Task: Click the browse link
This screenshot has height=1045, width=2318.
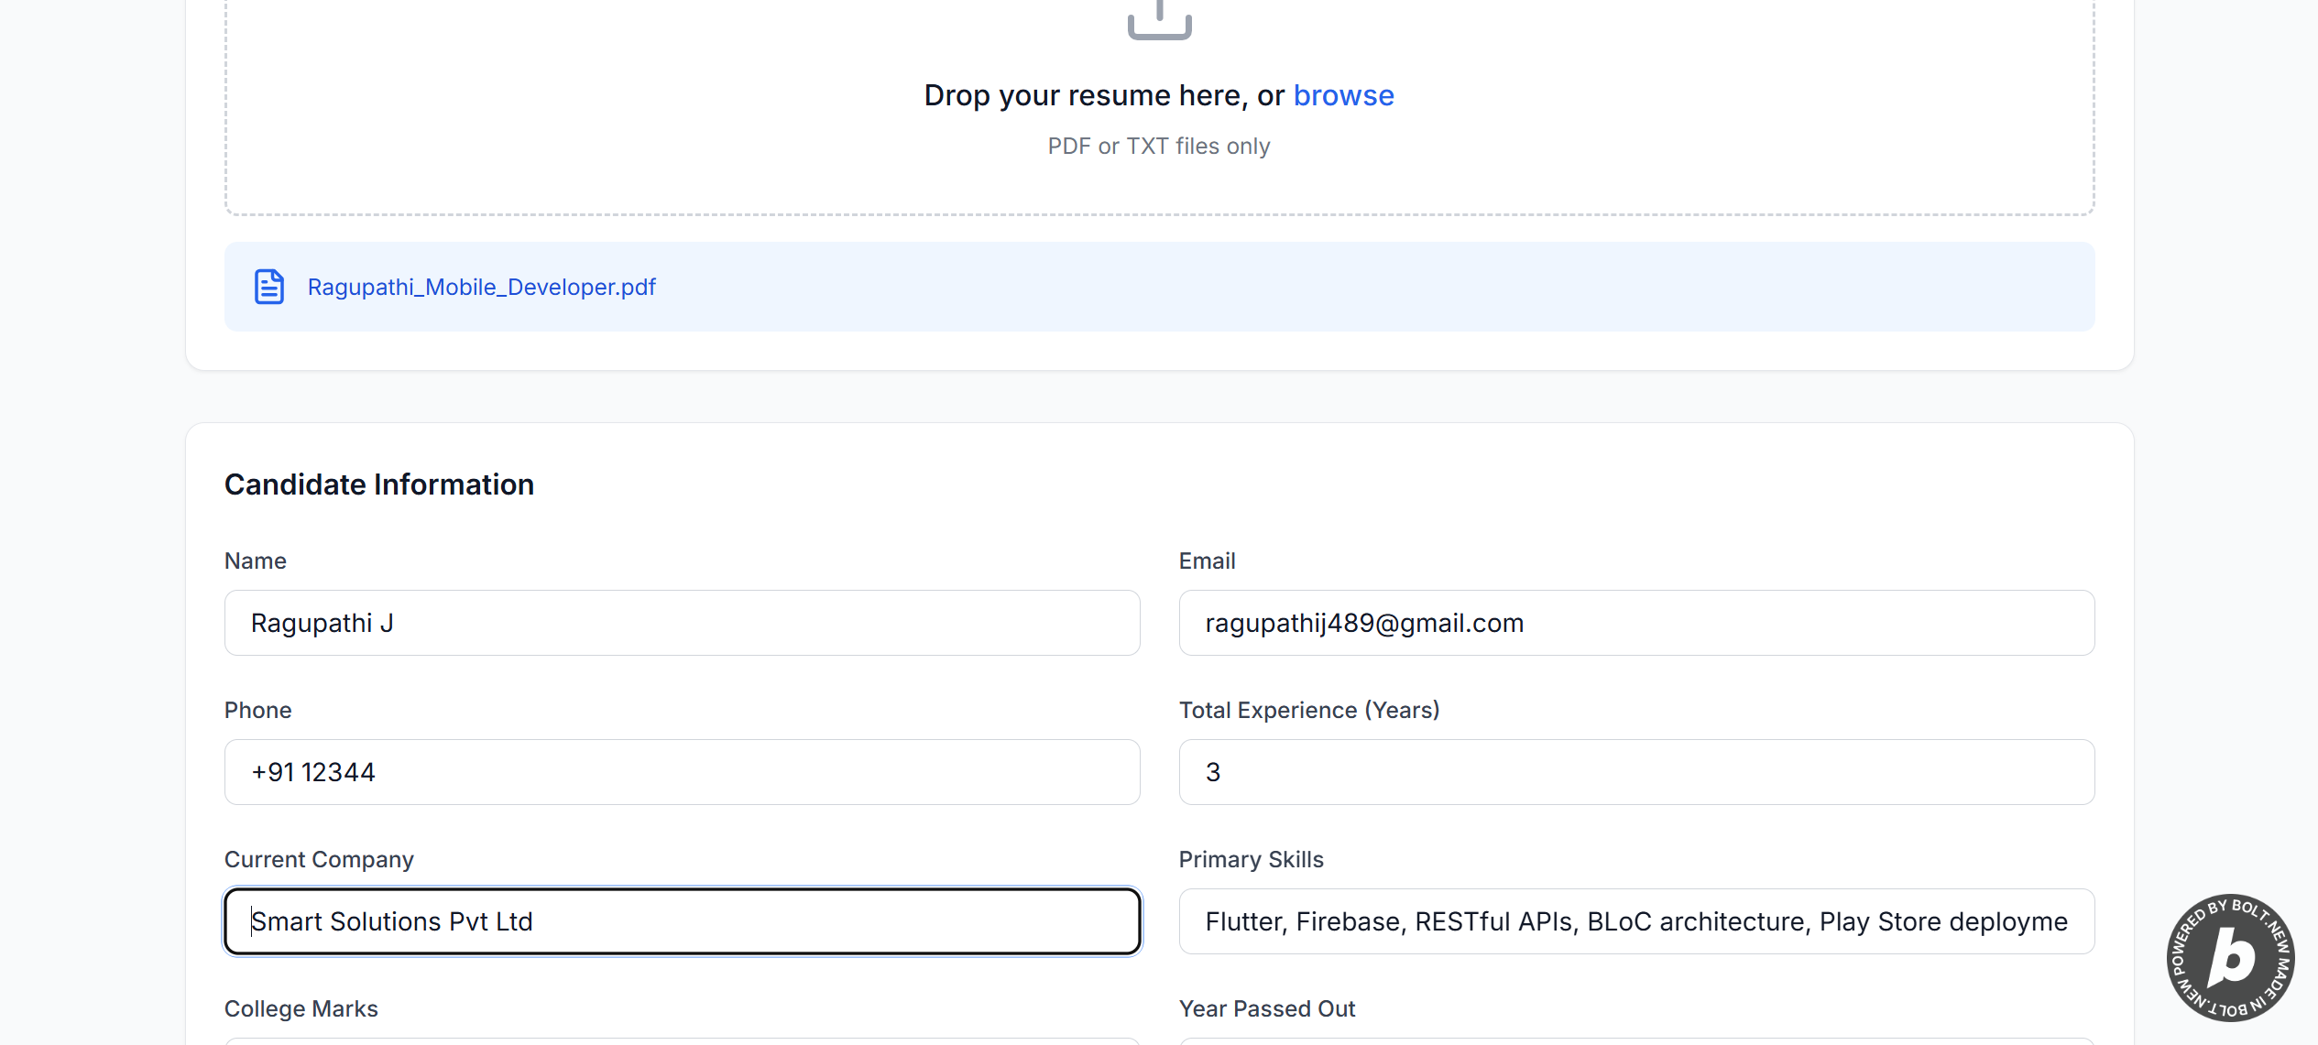Action: pos(1343,95)
